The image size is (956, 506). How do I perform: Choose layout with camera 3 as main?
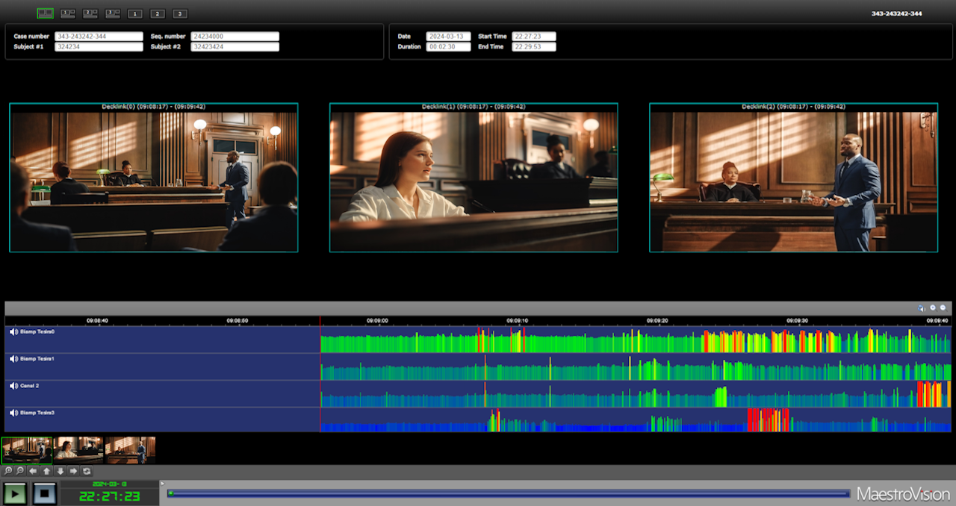[113, 13]
